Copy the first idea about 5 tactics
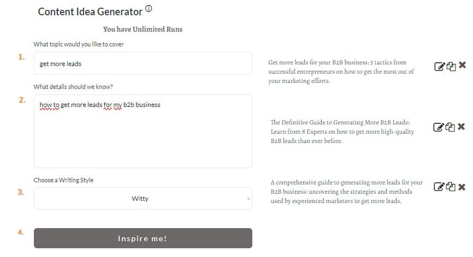The width and height of the screenshot is (473, 257). pos(451,66)
